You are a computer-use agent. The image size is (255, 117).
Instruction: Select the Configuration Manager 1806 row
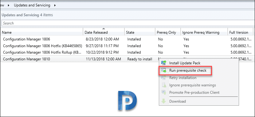[x=127, y=39]
